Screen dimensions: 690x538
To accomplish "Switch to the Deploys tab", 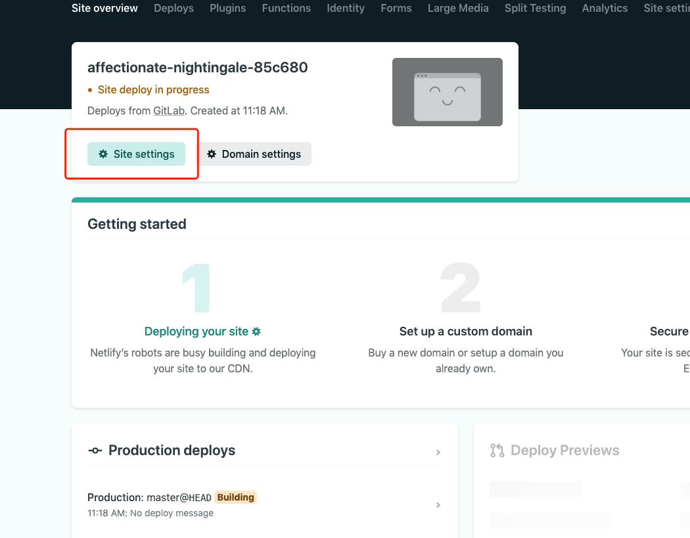I will (174, 8).
